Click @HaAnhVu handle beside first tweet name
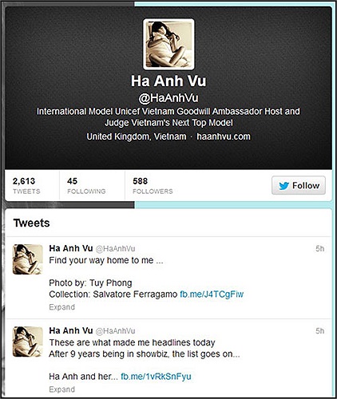The width and height of the screenshot is (337, 399). click(115, 249)
